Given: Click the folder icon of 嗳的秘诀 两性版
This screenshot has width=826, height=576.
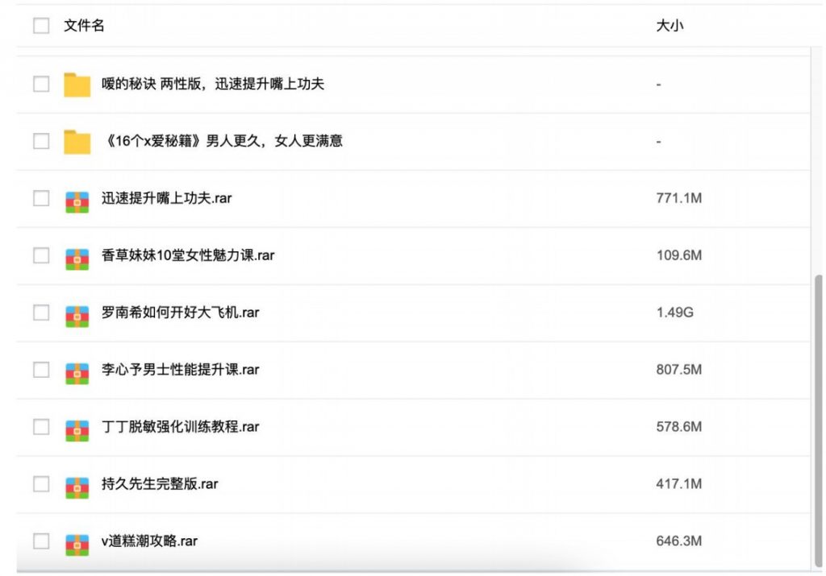Looking at the screenshot, I should point(77,85).
